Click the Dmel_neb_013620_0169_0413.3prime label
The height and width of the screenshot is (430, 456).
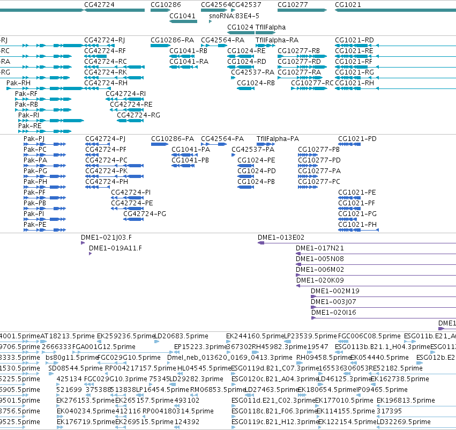point(230,358)
